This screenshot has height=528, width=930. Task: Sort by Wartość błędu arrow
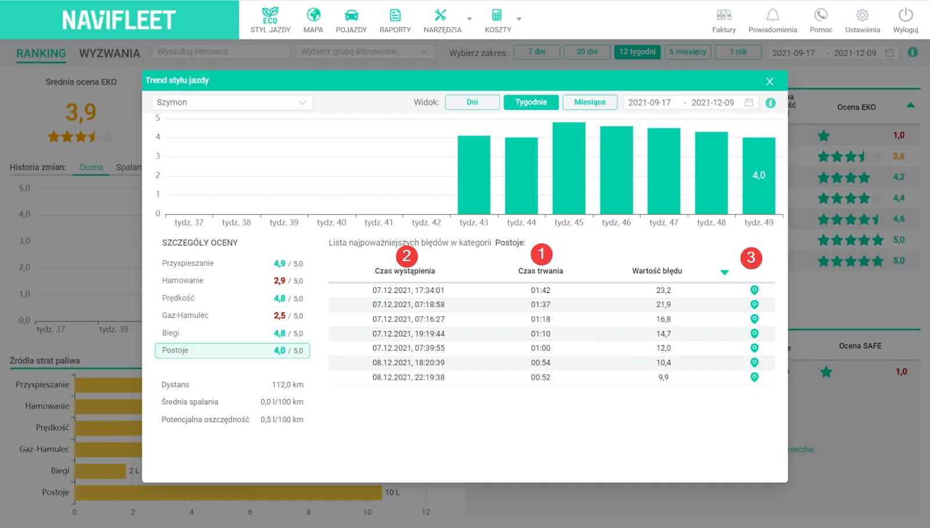[x=724, y=272]
